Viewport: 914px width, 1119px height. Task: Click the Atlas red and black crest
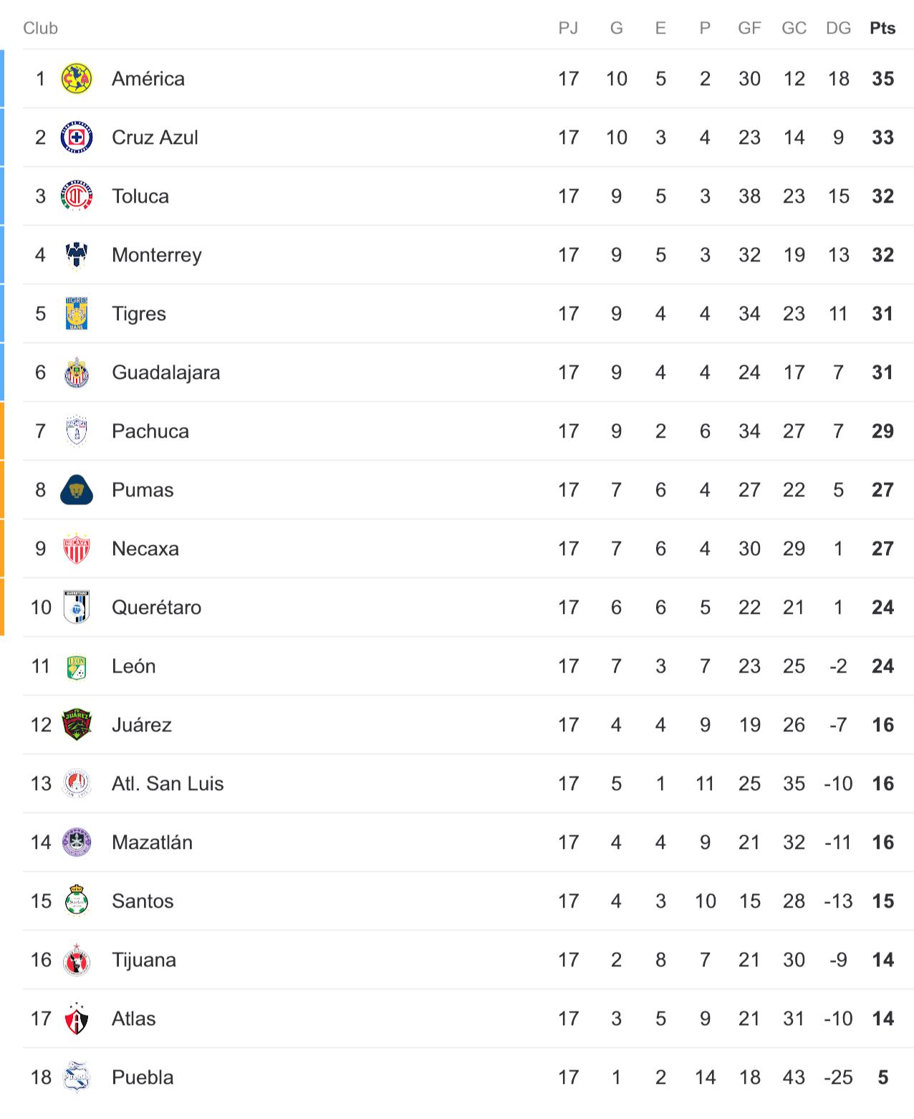tap(77, 1019)
